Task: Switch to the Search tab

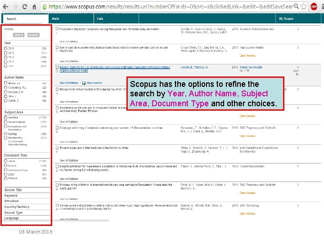Action: [26, 19]
